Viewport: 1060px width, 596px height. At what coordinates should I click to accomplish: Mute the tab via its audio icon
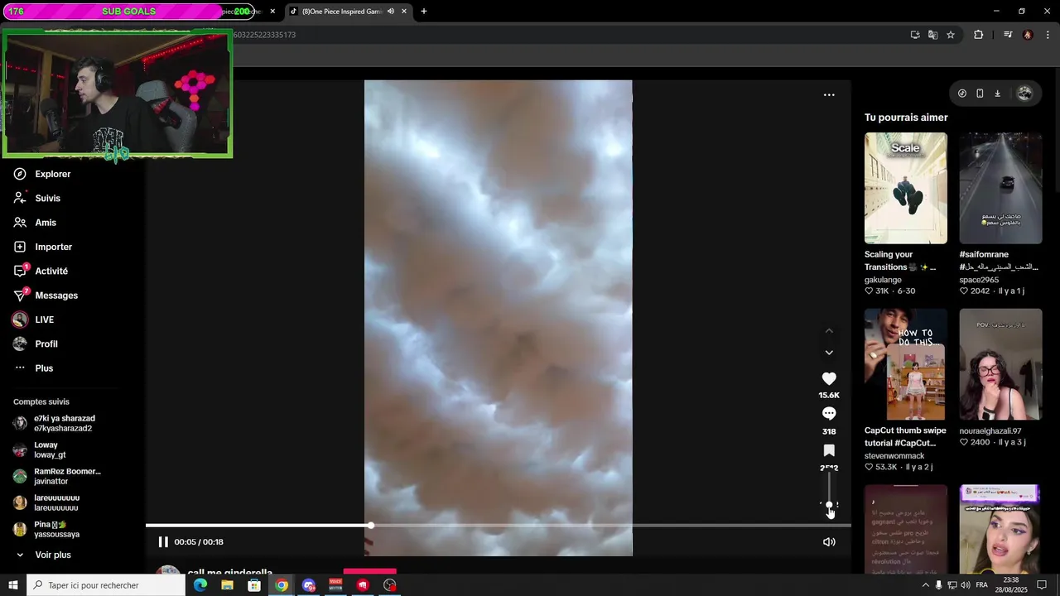(x=391, y=12)
